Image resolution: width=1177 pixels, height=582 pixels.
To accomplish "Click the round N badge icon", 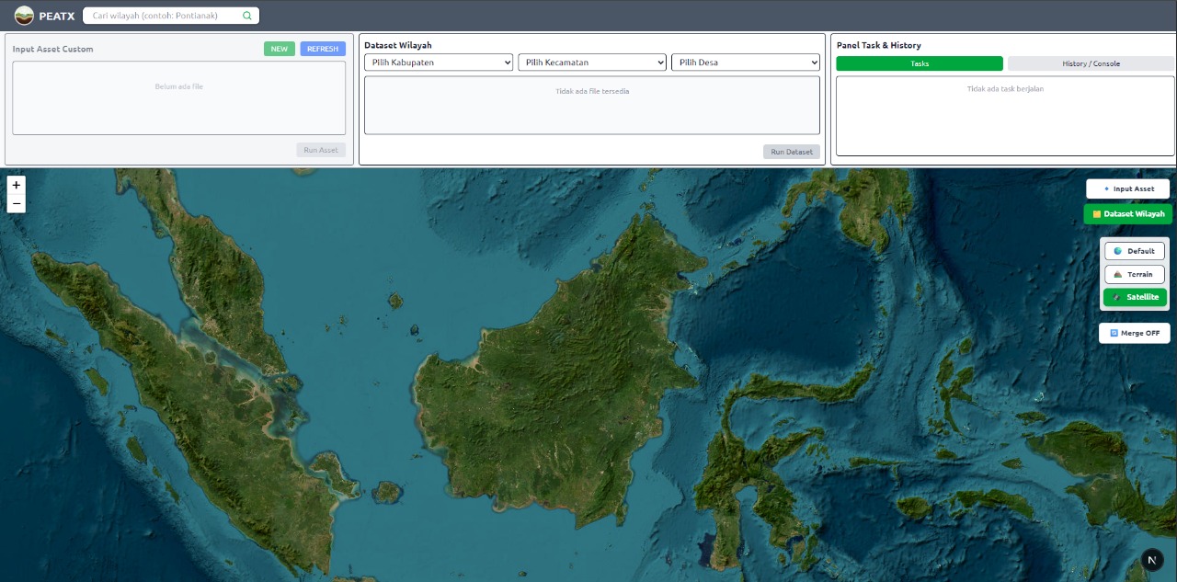I will pyautogui.click(x=1152, y=560).
